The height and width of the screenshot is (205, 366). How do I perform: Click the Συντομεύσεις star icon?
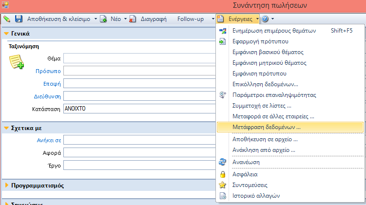pyautogui.click(x=222, y=185)
